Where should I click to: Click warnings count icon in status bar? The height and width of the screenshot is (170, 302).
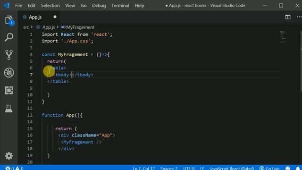tap(17, 168)
